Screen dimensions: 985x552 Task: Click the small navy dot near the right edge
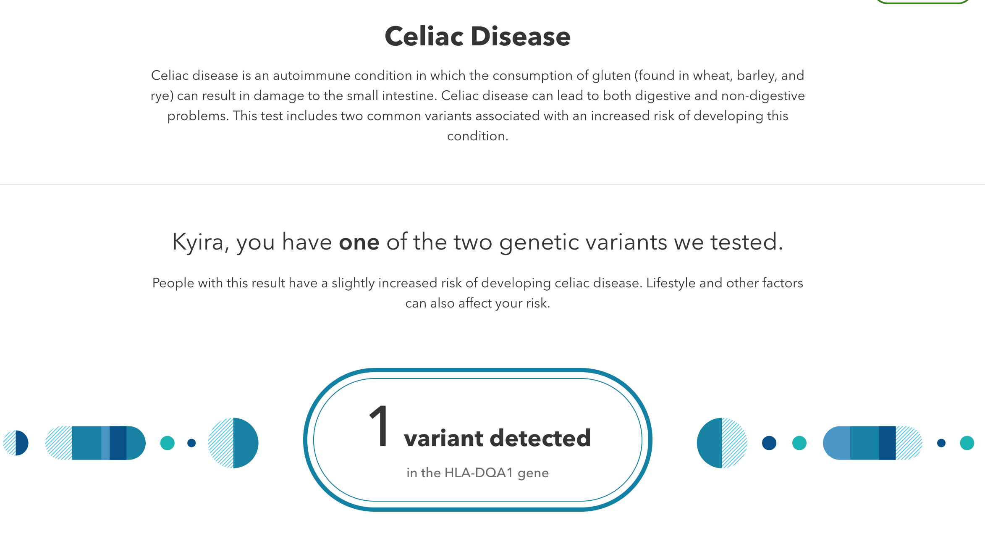point(941,443)
